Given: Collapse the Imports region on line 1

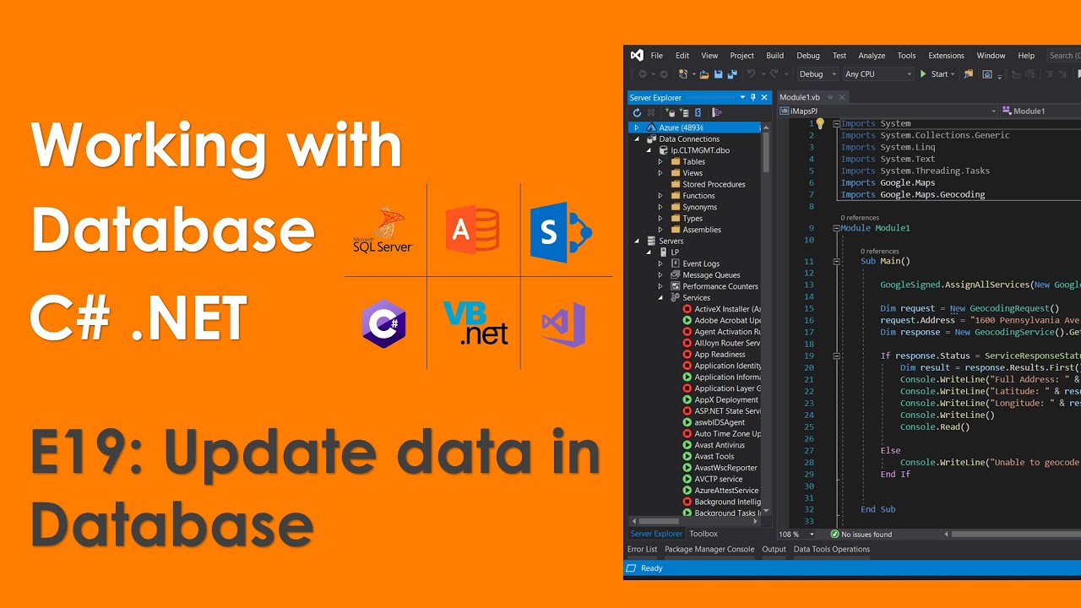Looking at the screenshot, I should click(836, 123).
